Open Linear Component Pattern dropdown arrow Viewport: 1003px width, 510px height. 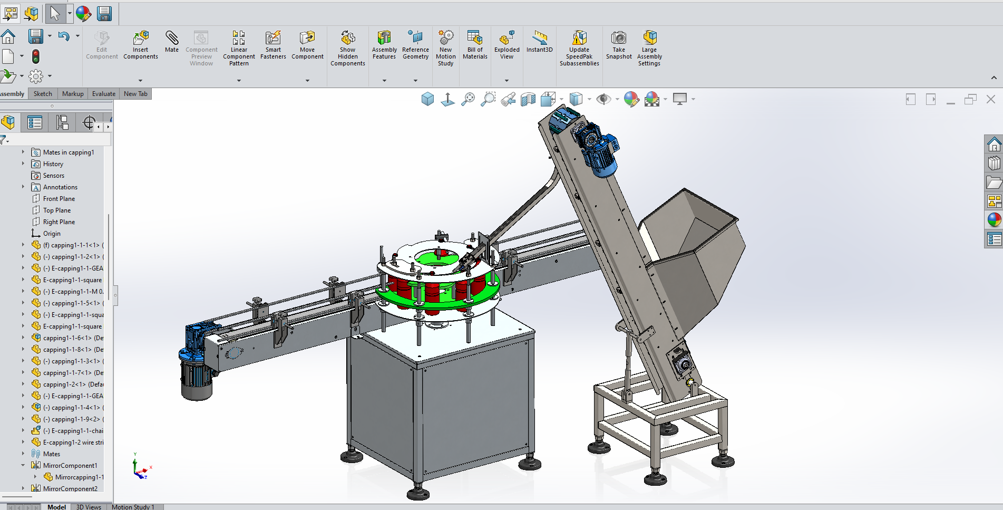(x=239, y=81)
